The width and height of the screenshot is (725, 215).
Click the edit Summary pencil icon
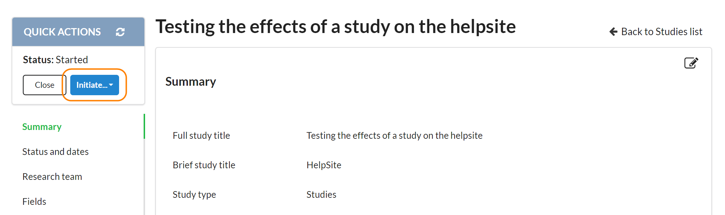coord(691,63)
